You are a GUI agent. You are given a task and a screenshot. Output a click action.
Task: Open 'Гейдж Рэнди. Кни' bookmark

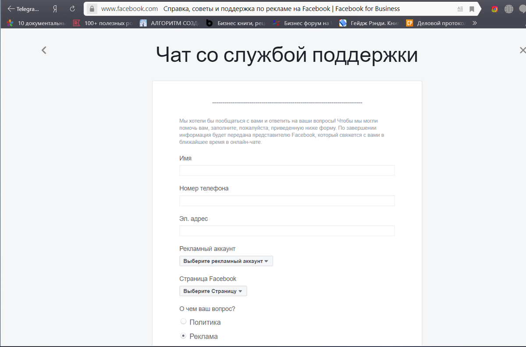click(369, 23)
